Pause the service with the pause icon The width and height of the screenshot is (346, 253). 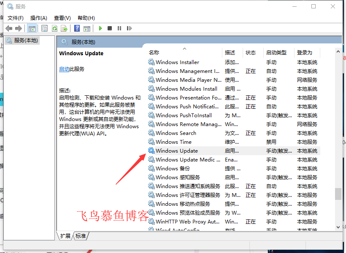pos(119,28)
